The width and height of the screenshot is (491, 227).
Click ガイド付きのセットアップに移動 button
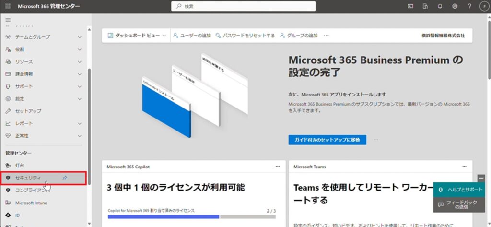(327, 140)
